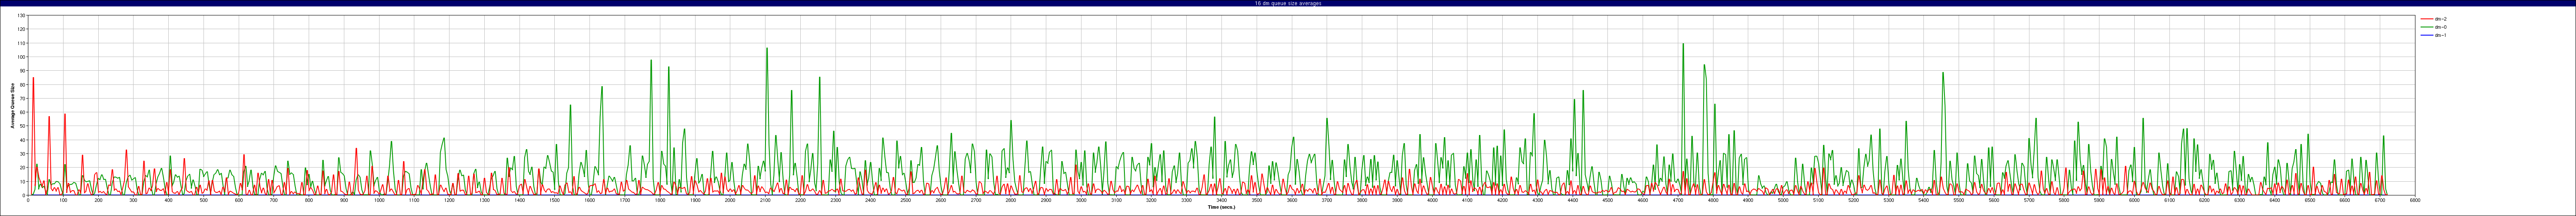
Task: Click the 50 tick on the vertical axis
Action: [23, 126]
